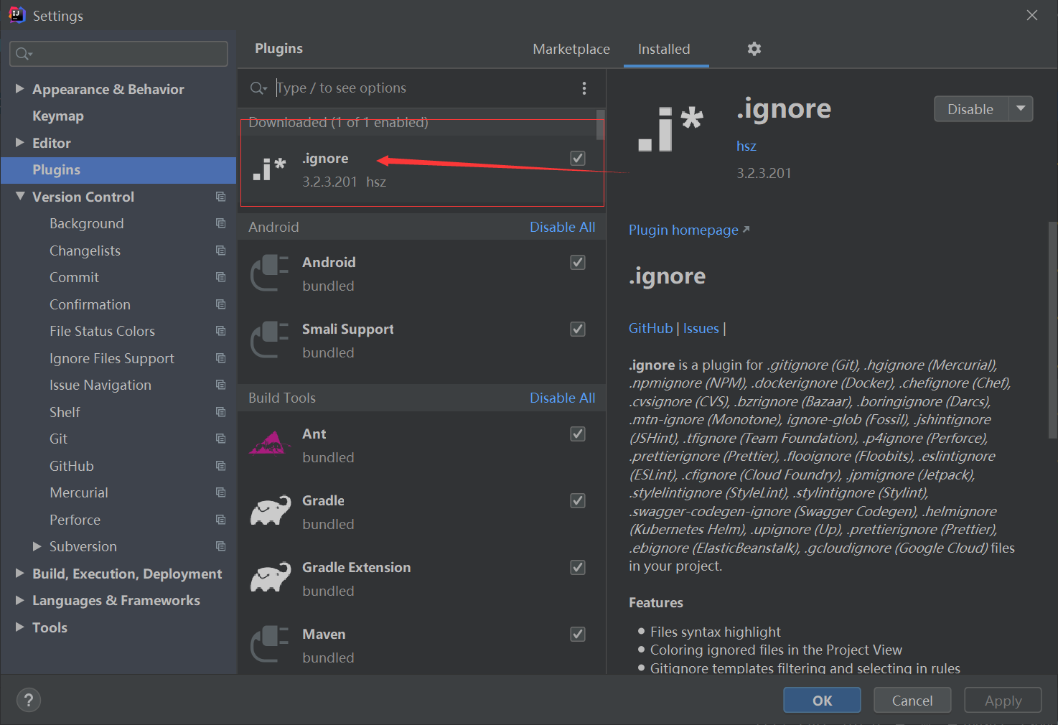Viewport: 1058px width, 725px height.
Task: Click the Ant plugin icon
Action: pos(270,443)
